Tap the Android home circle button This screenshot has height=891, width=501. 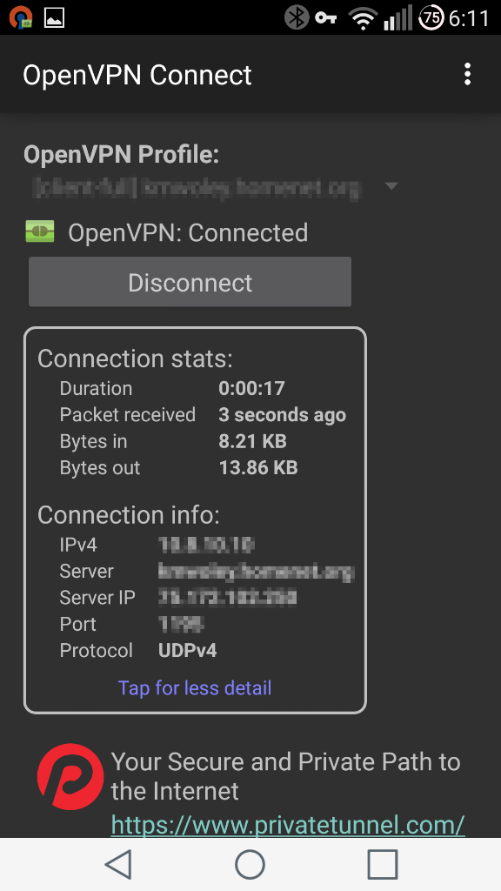pos(250,864)
